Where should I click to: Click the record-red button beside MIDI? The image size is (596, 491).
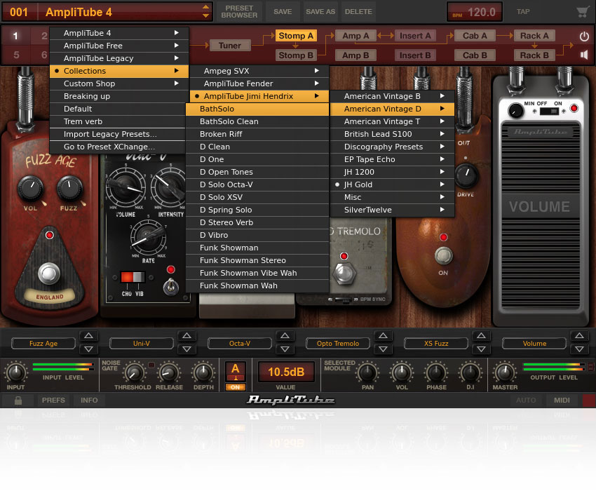(589, 400)
